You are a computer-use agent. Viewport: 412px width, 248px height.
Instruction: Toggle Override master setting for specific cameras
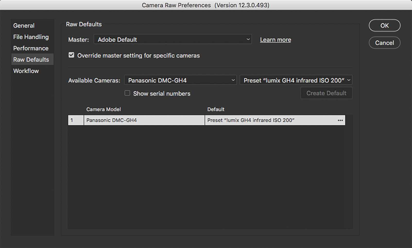pos(71,55)
